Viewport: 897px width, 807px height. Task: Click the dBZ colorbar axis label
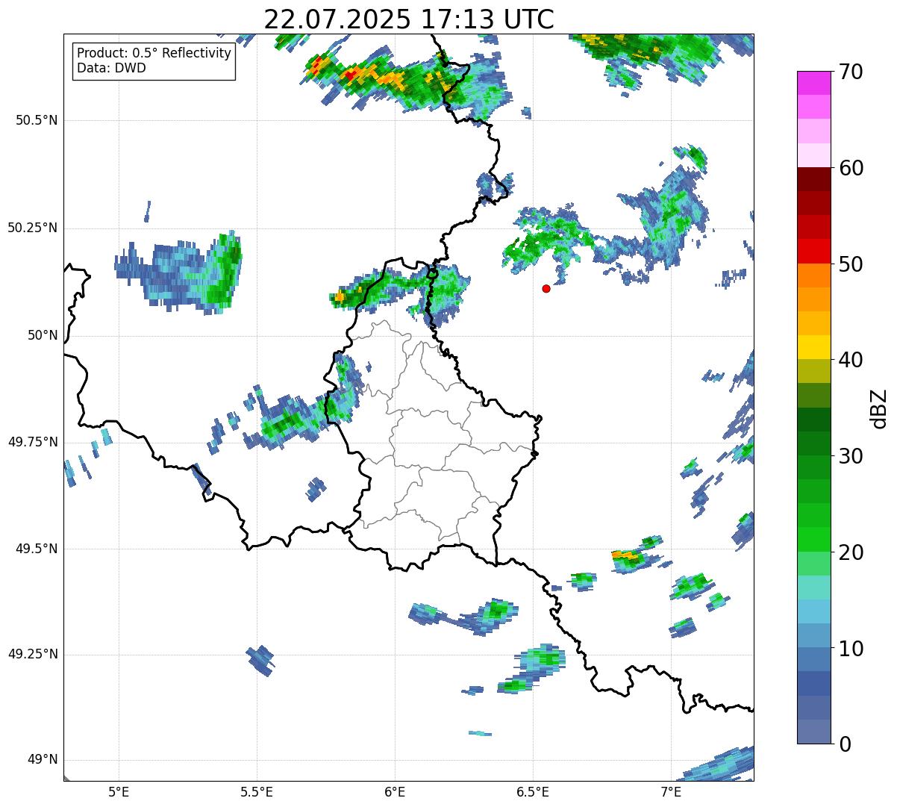tap(879, 408)
